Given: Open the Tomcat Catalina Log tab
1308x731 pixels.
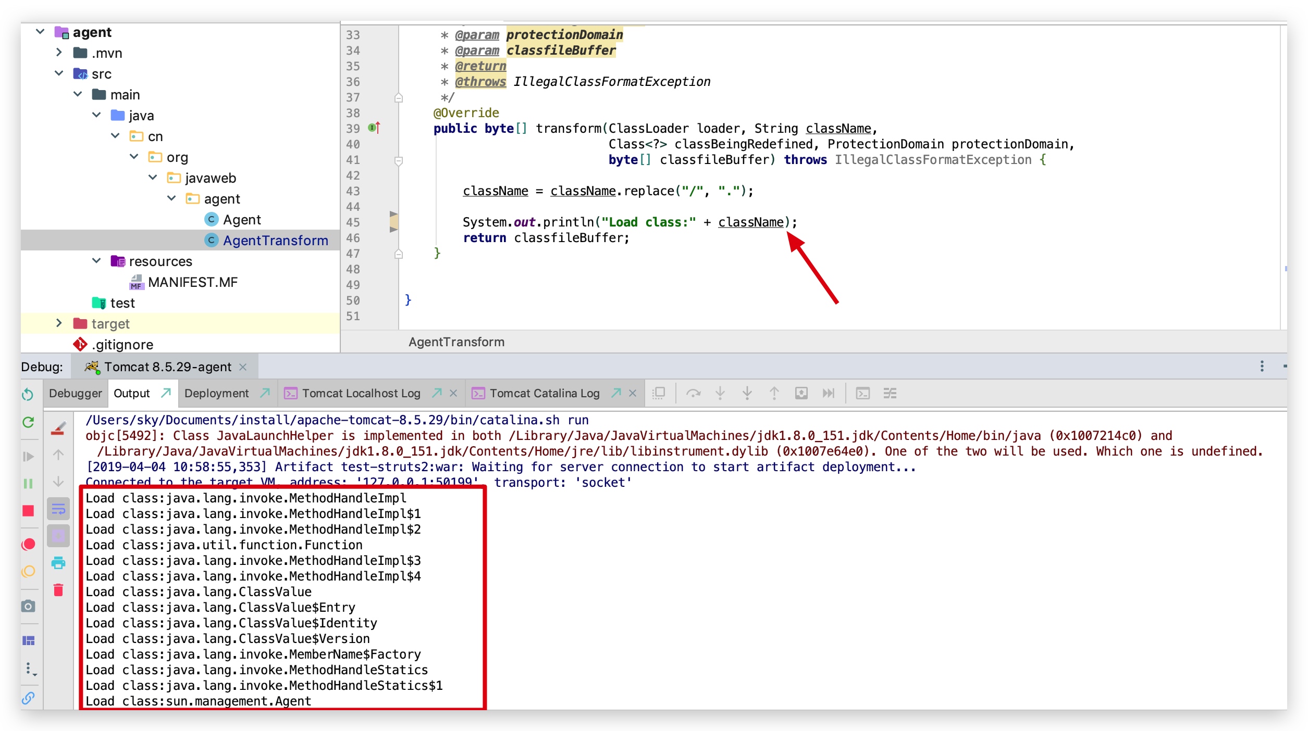Looking at the screenshot, I should point(544,394).
